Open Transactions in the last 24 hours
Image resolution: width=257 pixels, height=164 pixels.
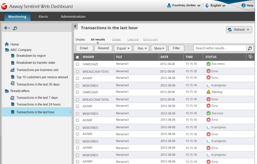coord(38,104)
